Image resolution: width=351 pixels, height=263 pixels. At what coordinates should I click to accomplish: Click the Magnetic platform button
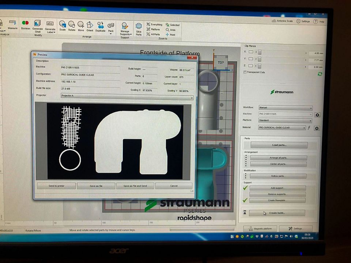(260, 229)
